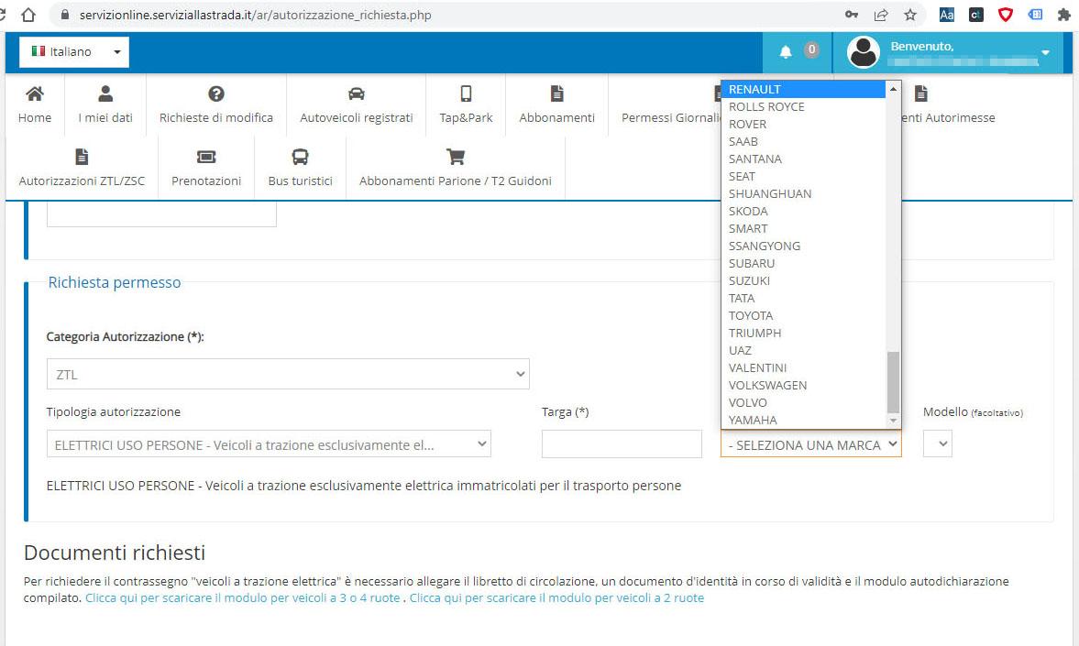
Task: Click the brand list scroll up arrow
Action: coord(893,89)
